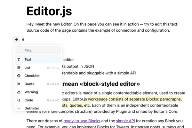Click the highlighted text 'workspace consists of separate Blocks'
Image resolution: width=192 pixels, height=128 pixels.
click(124, 99)
